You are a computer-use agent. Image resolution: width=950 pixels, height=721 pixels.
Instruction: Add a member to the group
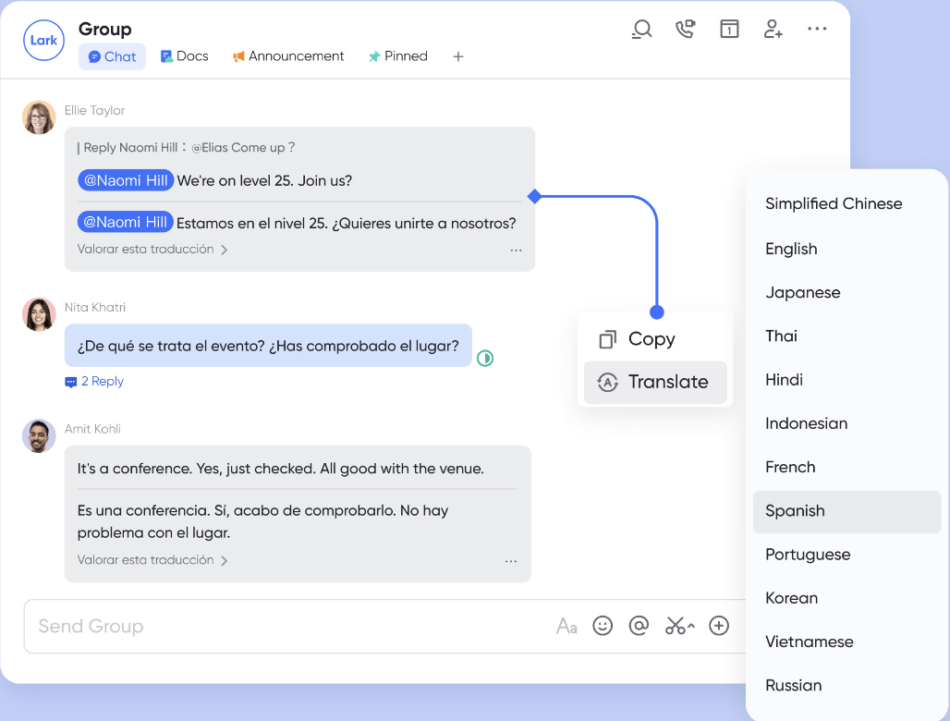[x=773, y=29]
